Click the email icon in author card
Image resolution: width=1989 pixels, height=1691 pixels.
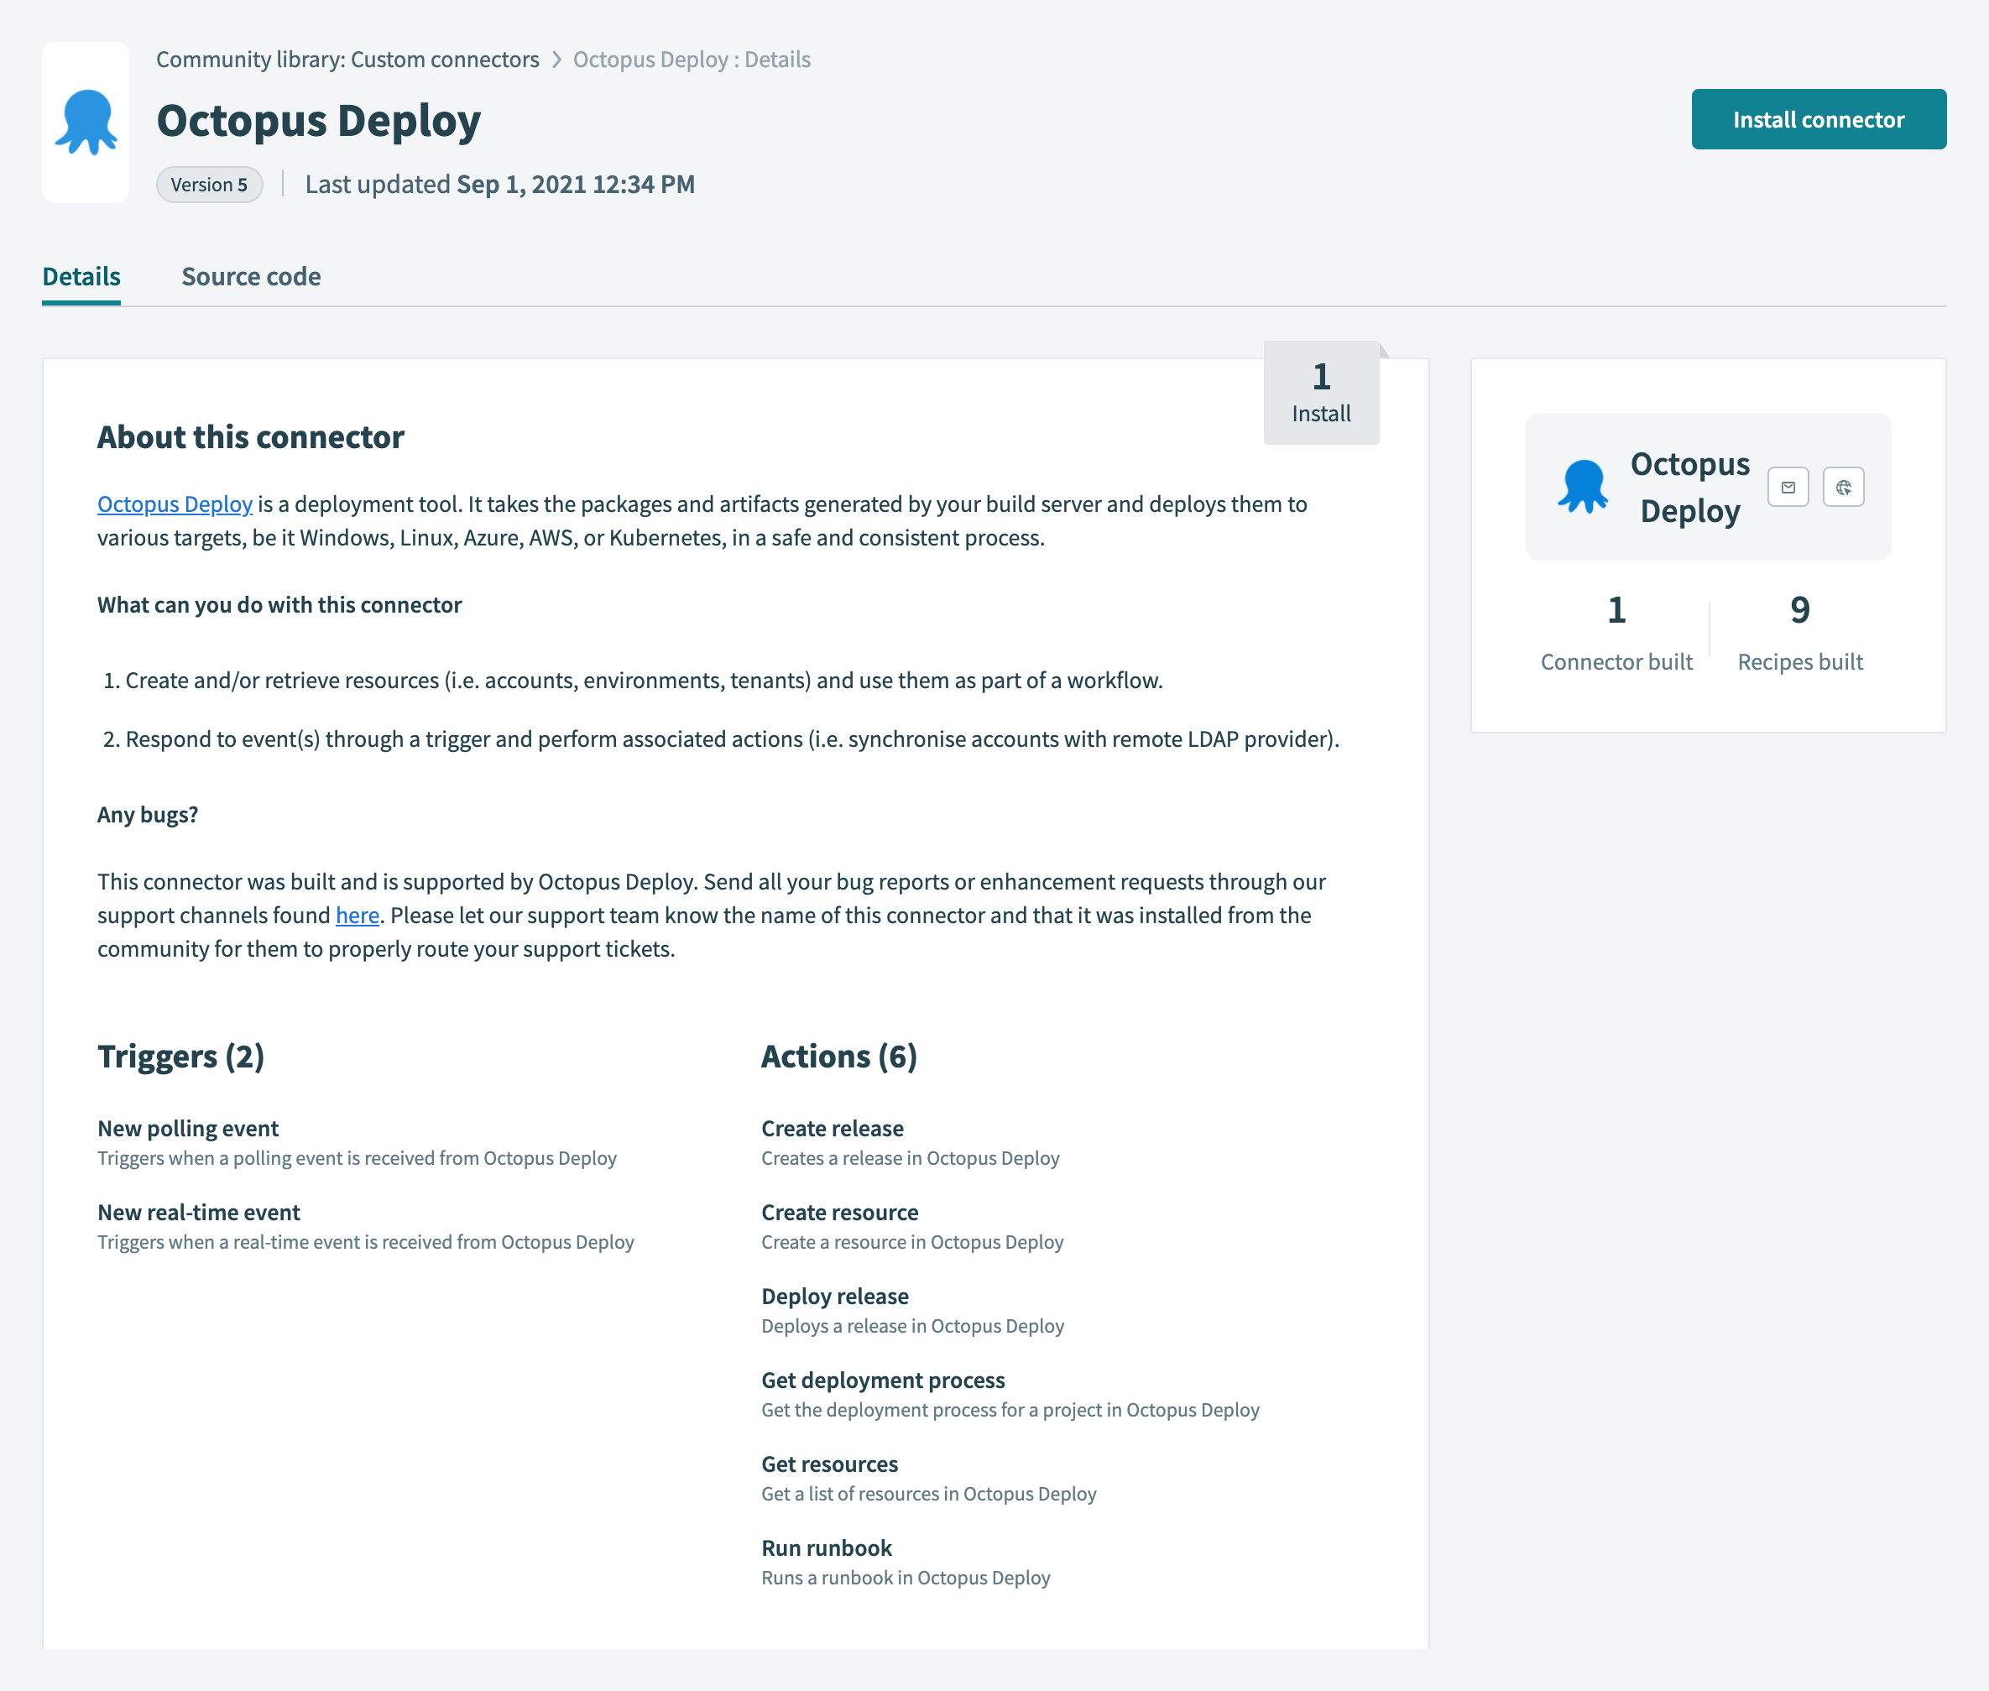(x=1788, y=487)
